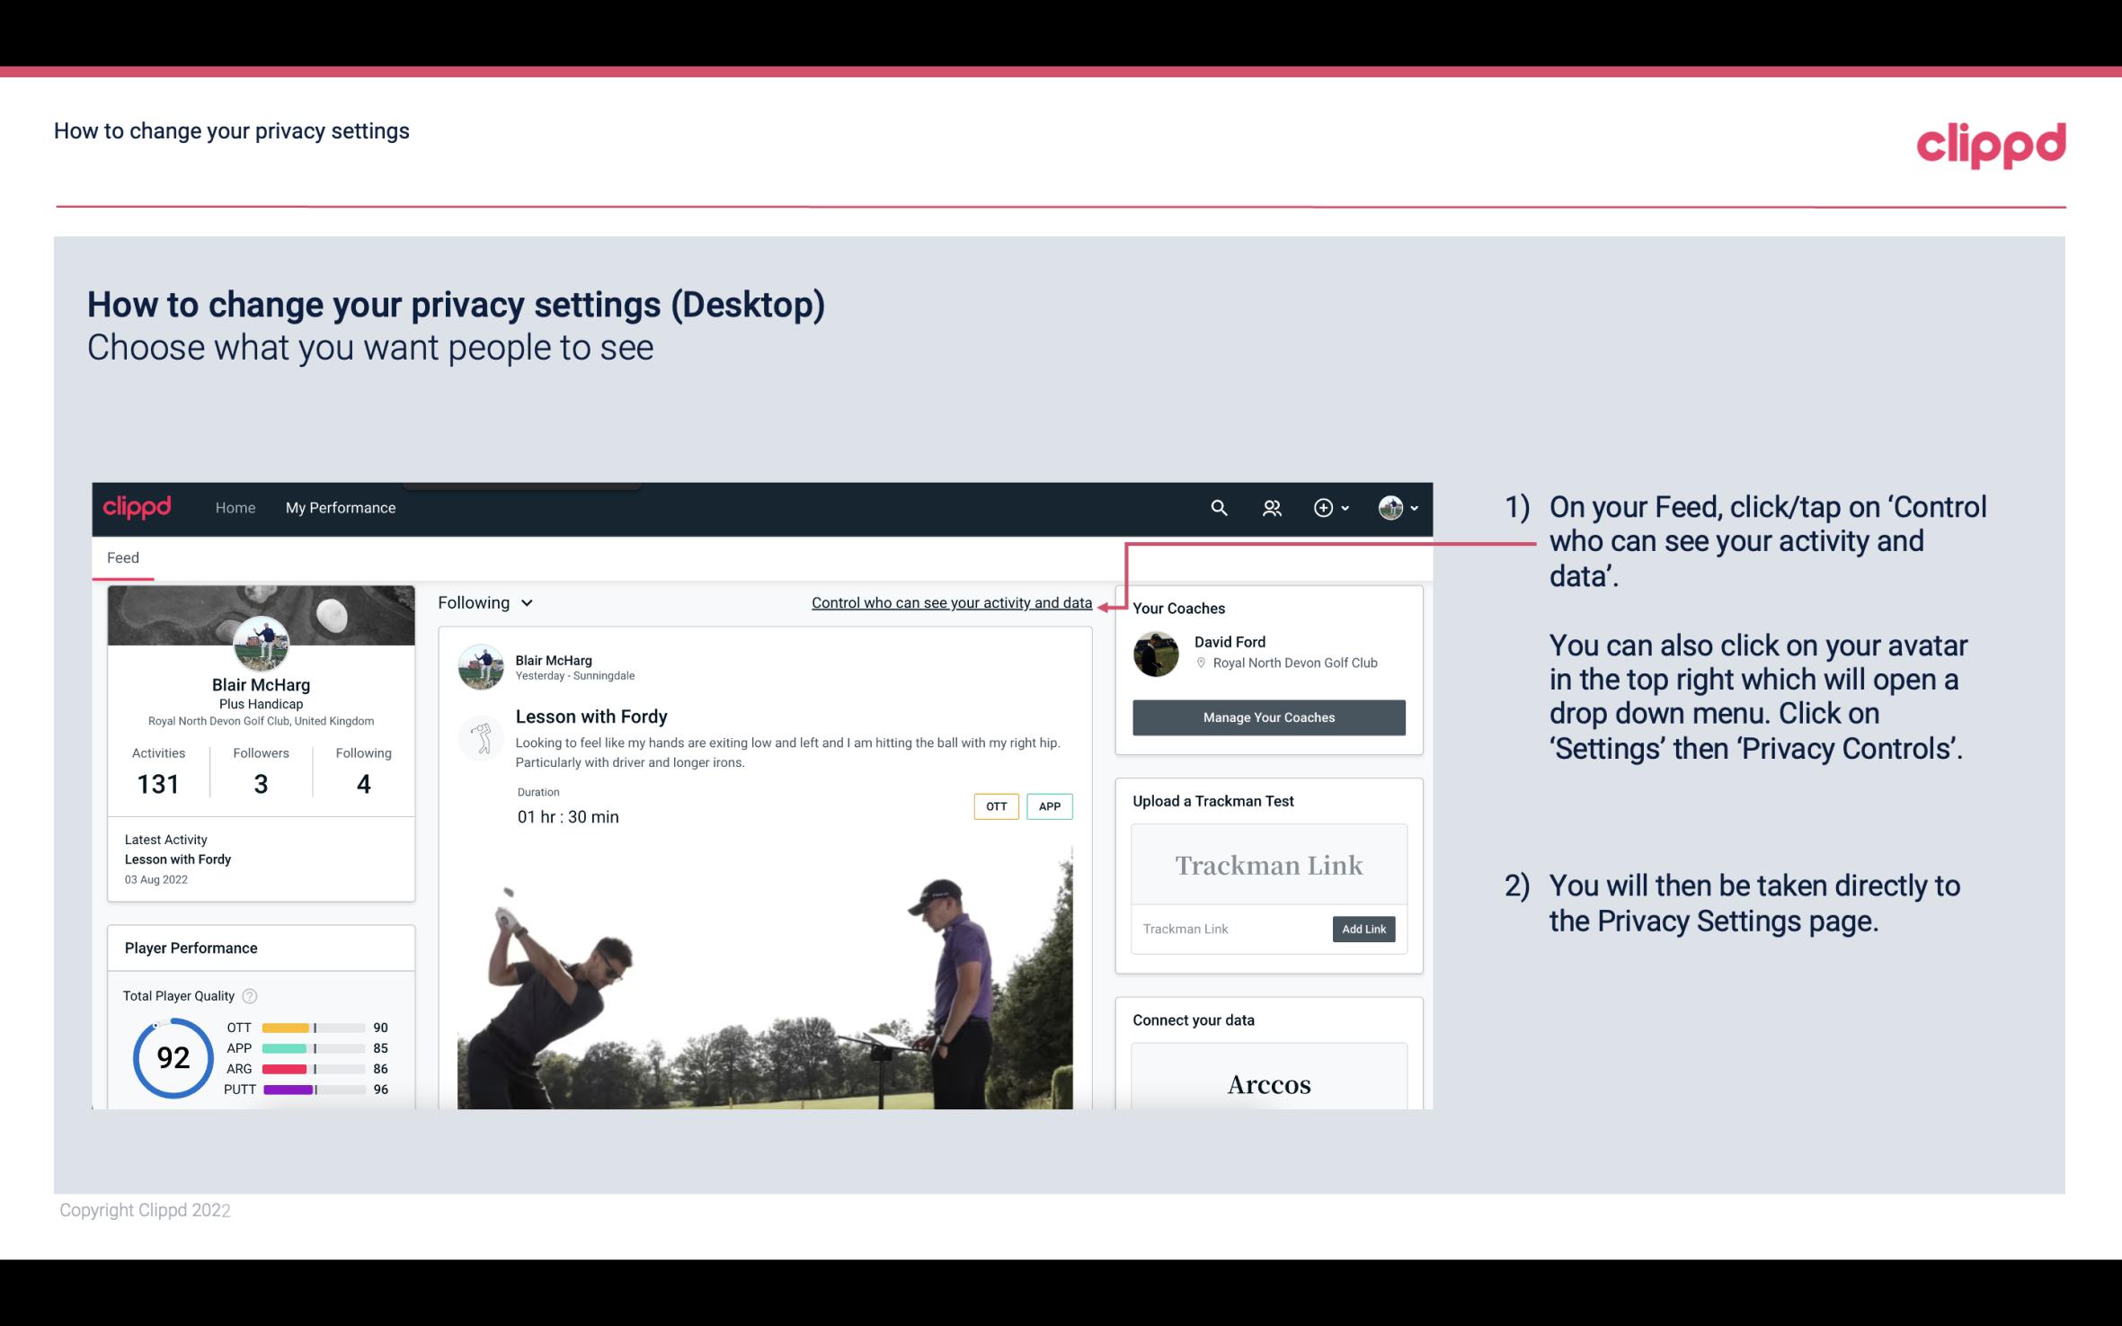
Task: Click the user avatar icon top right
Action: point(1390,507)
